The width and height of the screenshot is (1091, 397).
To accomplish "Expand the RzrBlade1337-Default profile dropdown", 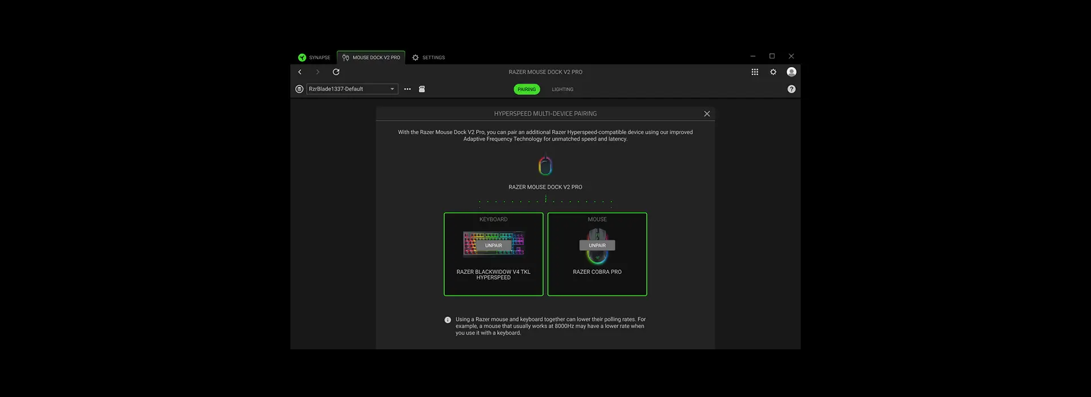I will (352, 89).
